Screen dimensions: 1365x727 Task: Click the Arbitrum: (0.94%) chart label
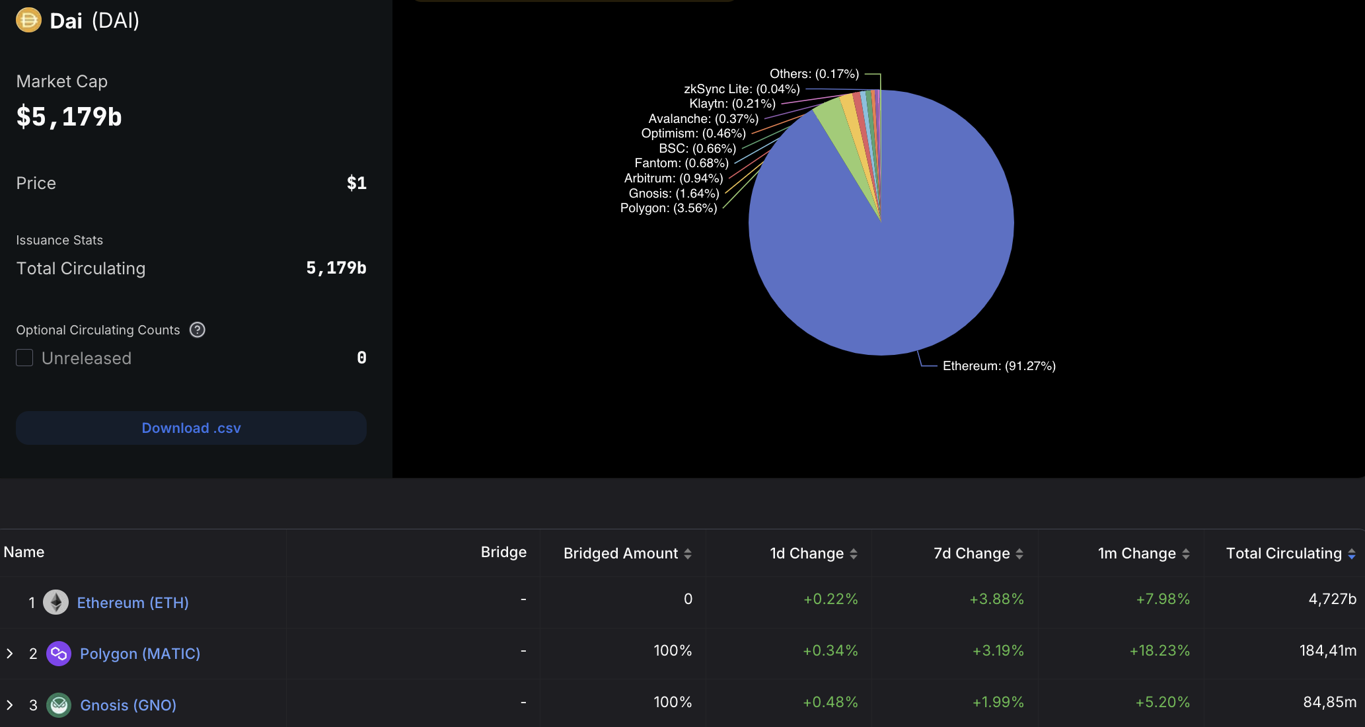pos(673,178)
